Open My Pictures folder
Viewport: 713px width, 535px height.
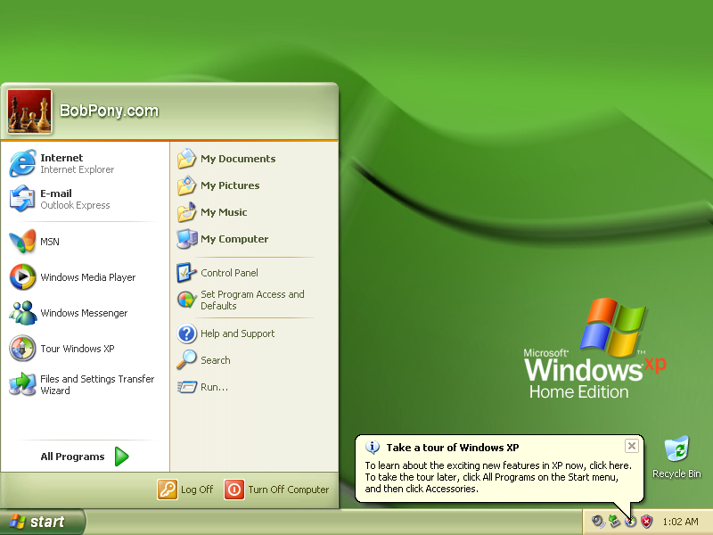(x=255, y=185)
